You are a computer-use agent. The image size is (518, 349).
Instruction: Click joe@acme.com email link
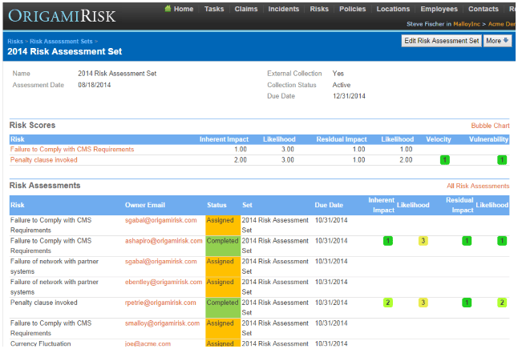(x=148, y=343)
